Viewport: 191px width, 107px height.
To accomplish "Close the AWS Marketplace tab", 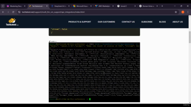I will [113, 6].
